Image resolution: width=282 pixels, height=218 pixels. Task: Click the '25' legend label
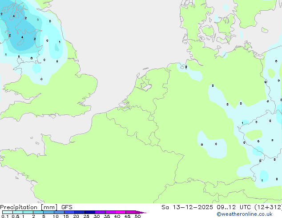point(86,216)
